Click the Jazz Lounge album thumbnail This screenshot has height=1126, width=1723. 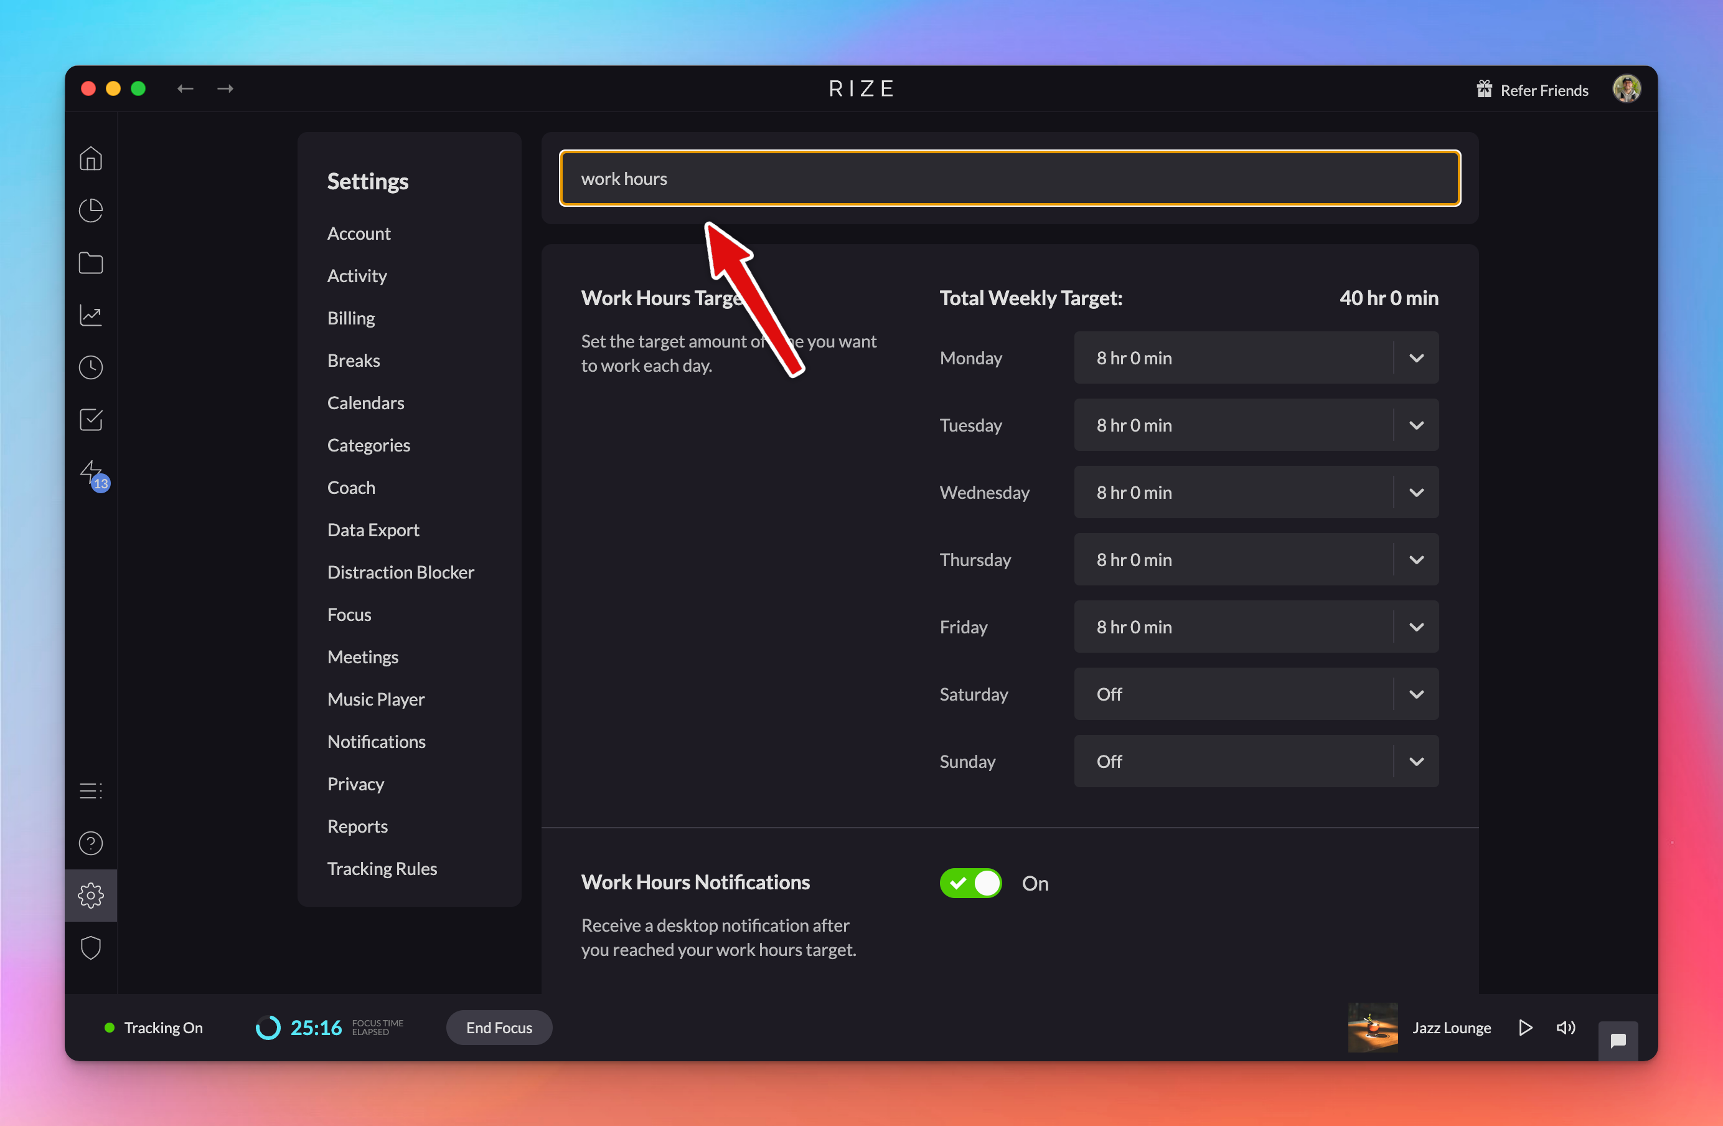[x=1373, y=1028]
